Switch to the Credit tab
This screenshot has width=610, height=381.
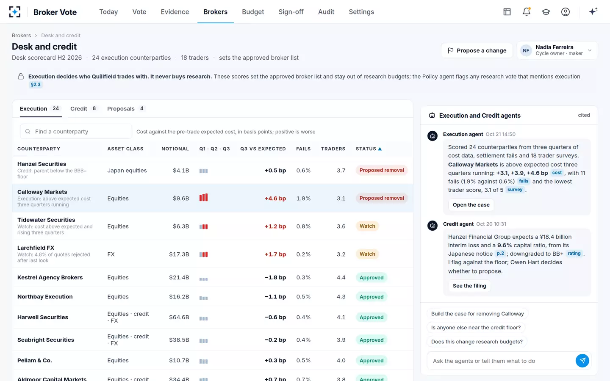(83, 109)
